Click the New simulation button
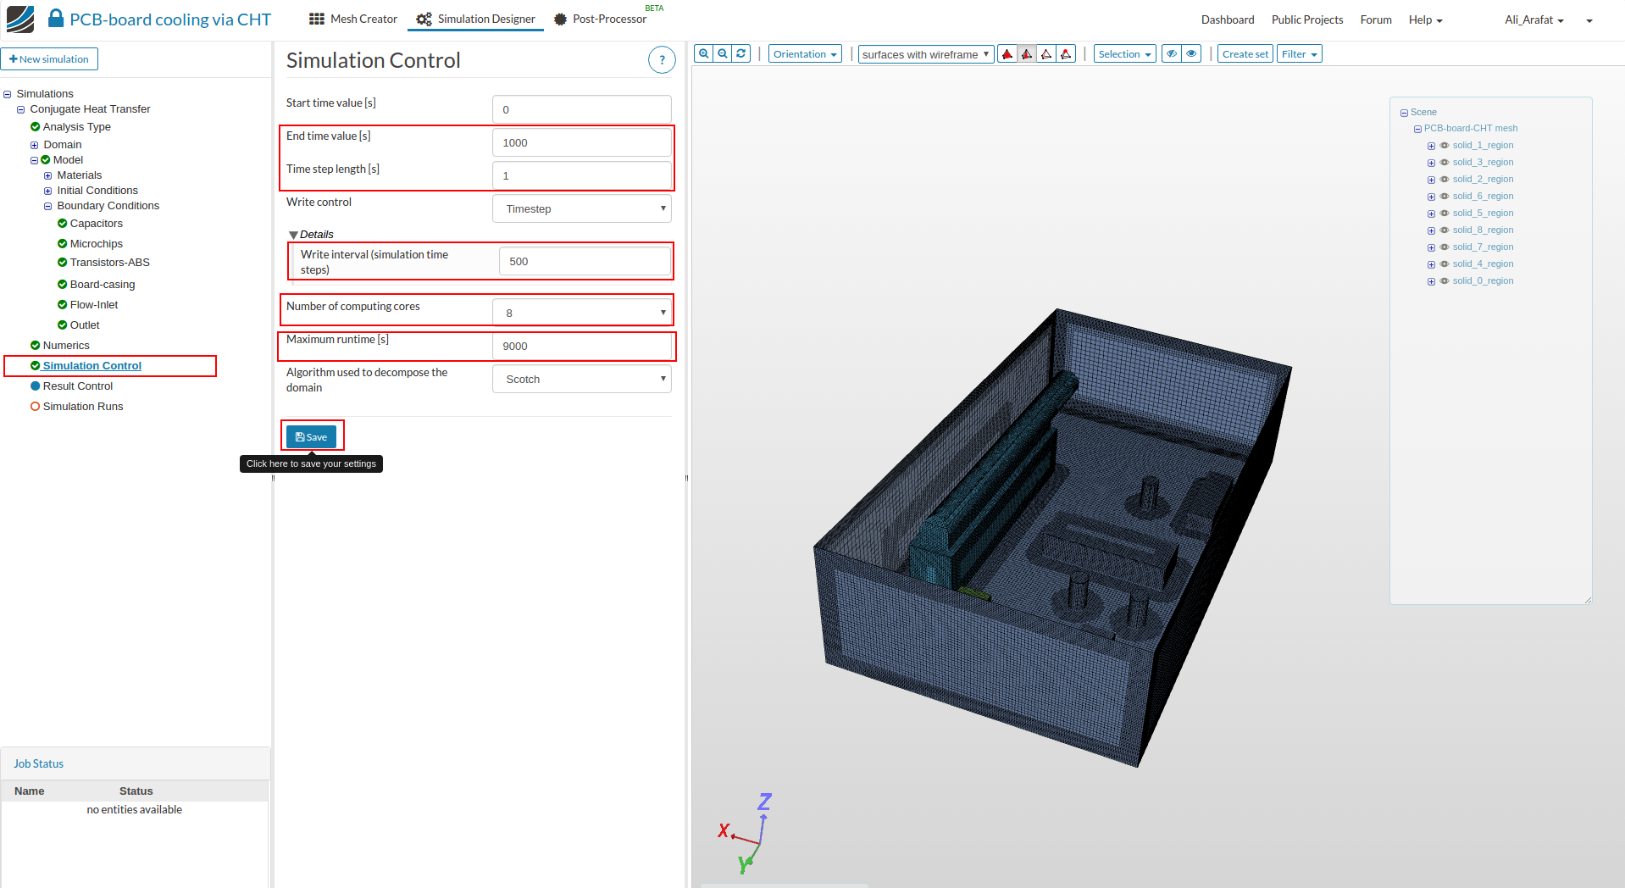This screenshot has width=1625, height=888. 49,59
